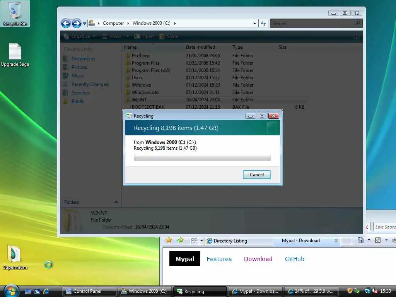Click the Open toolbar button

point(144,36)
